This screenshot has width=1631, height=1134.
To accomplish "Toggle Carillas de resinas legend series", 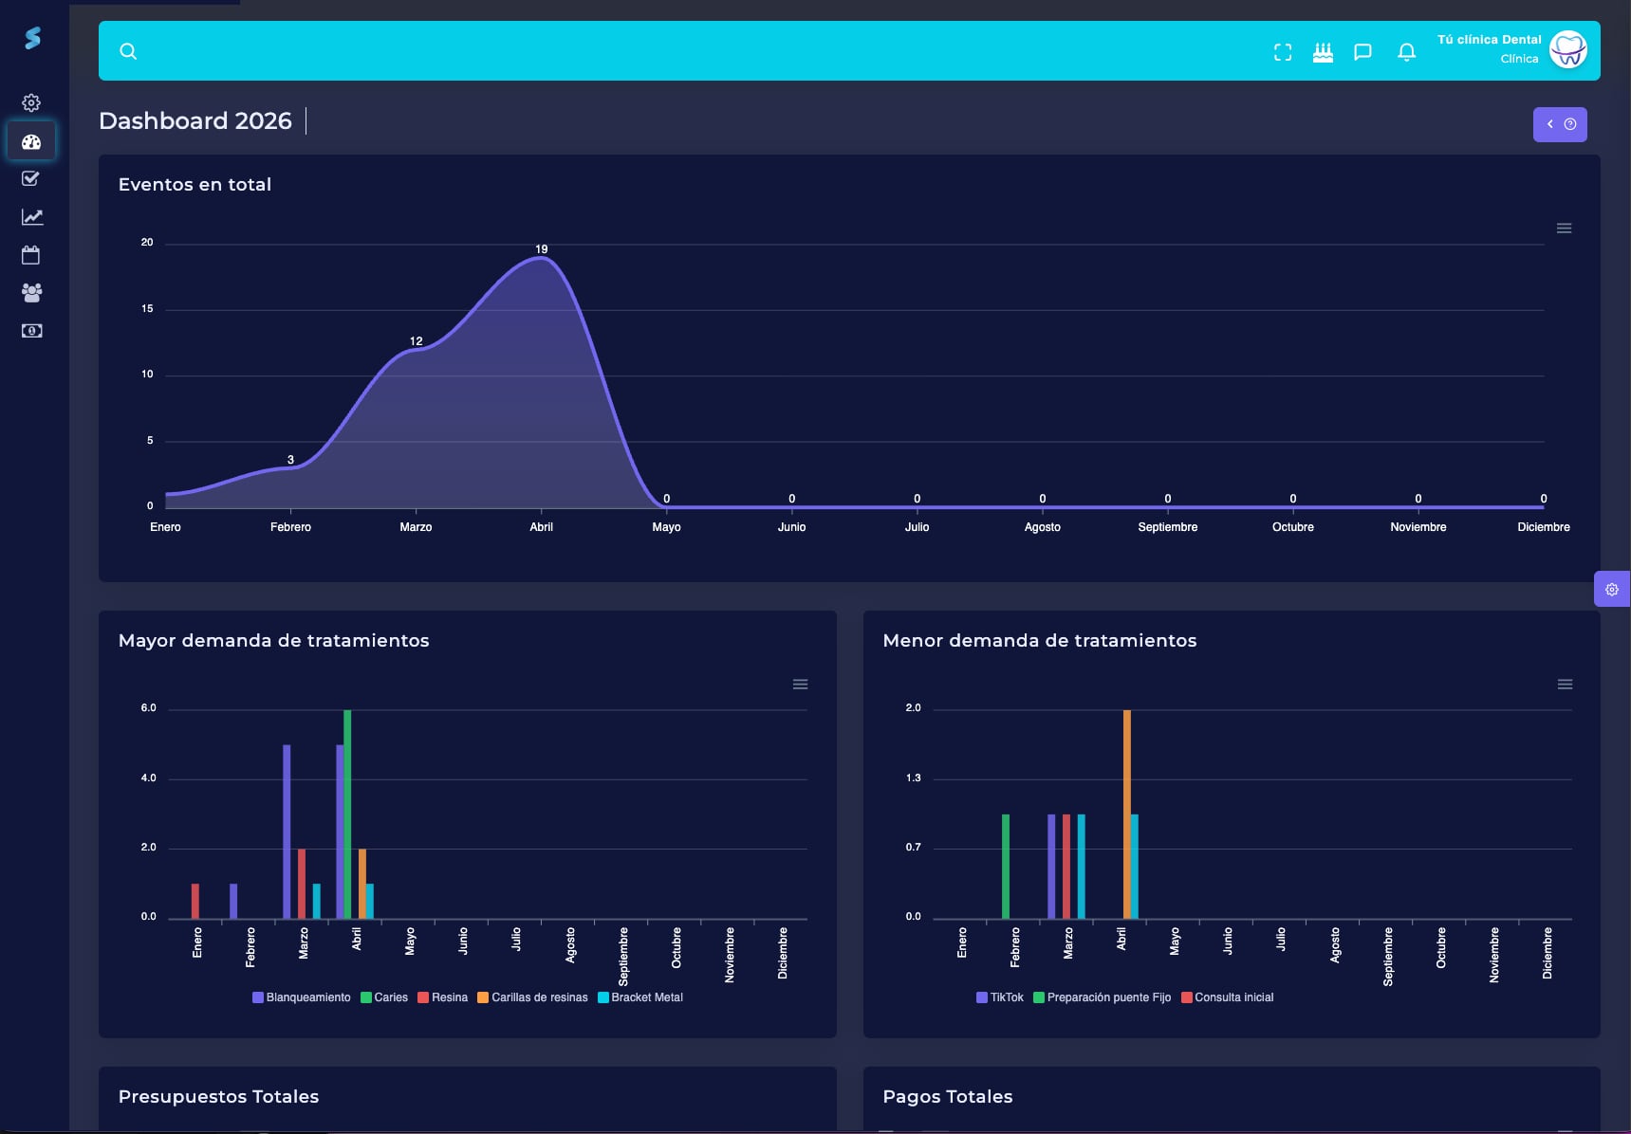I will pyautogui.click(x=532, y=997).
